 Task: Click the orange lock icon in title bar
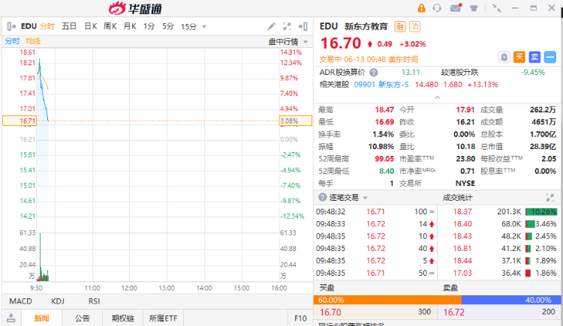pos(421,8)
